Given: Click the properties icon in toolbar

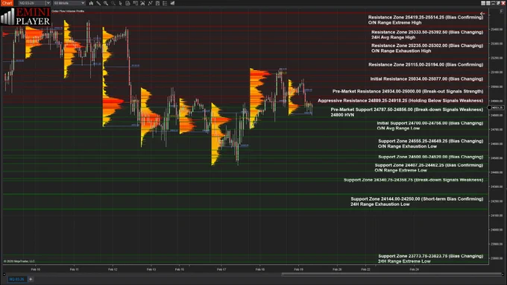Looking at the screenshot, I should (157, 3).
